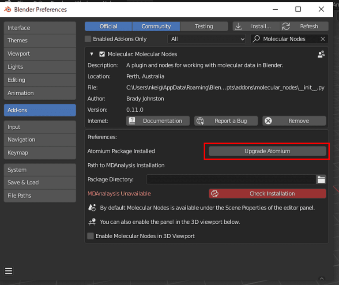Click the folder icon beside Package Directory
339x285 pixels.
pos(321,179)
